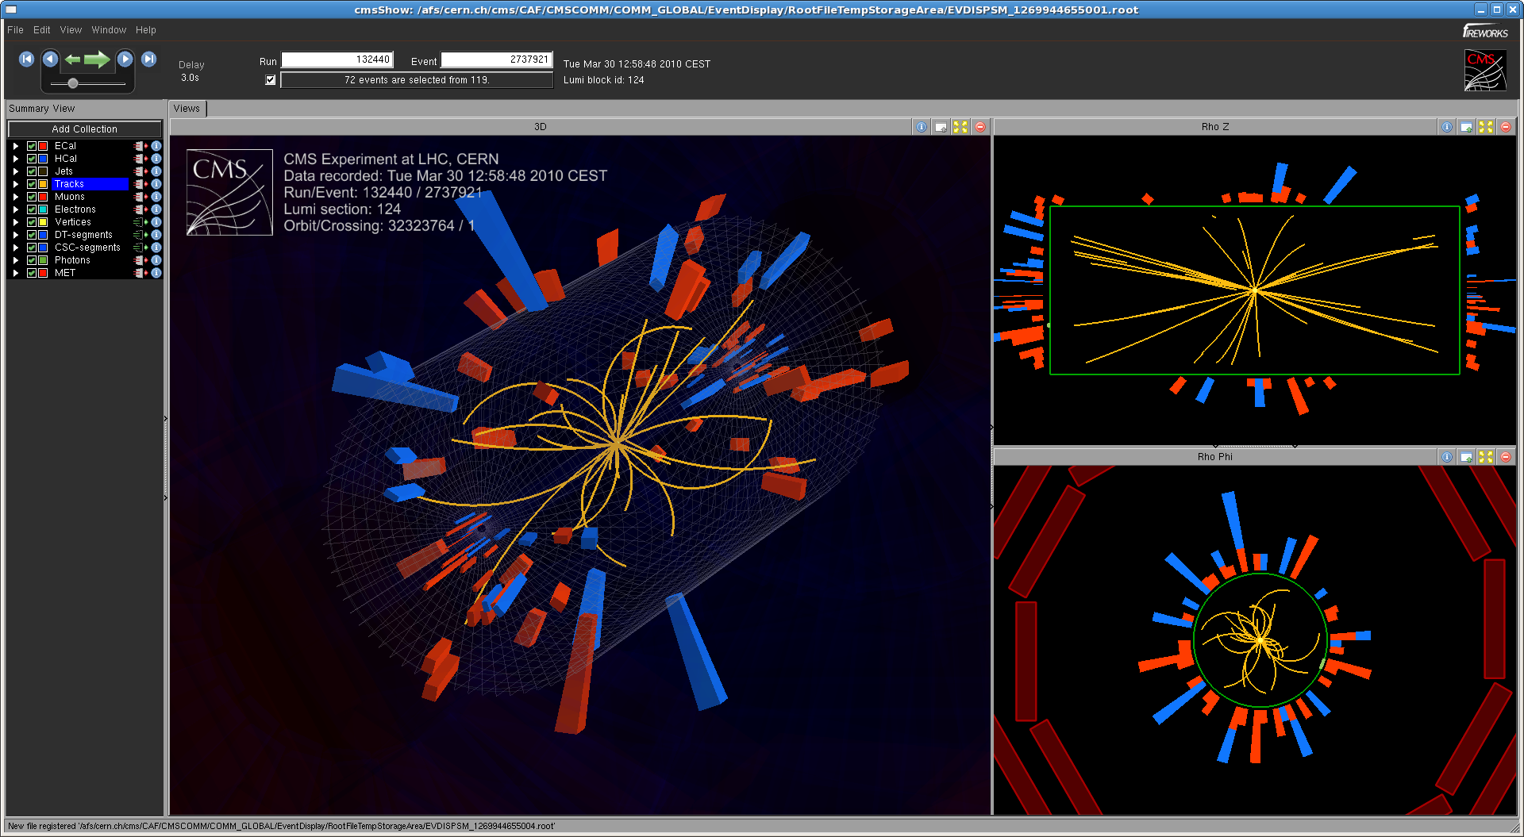Open the 3D view info controller

[921, 127]
